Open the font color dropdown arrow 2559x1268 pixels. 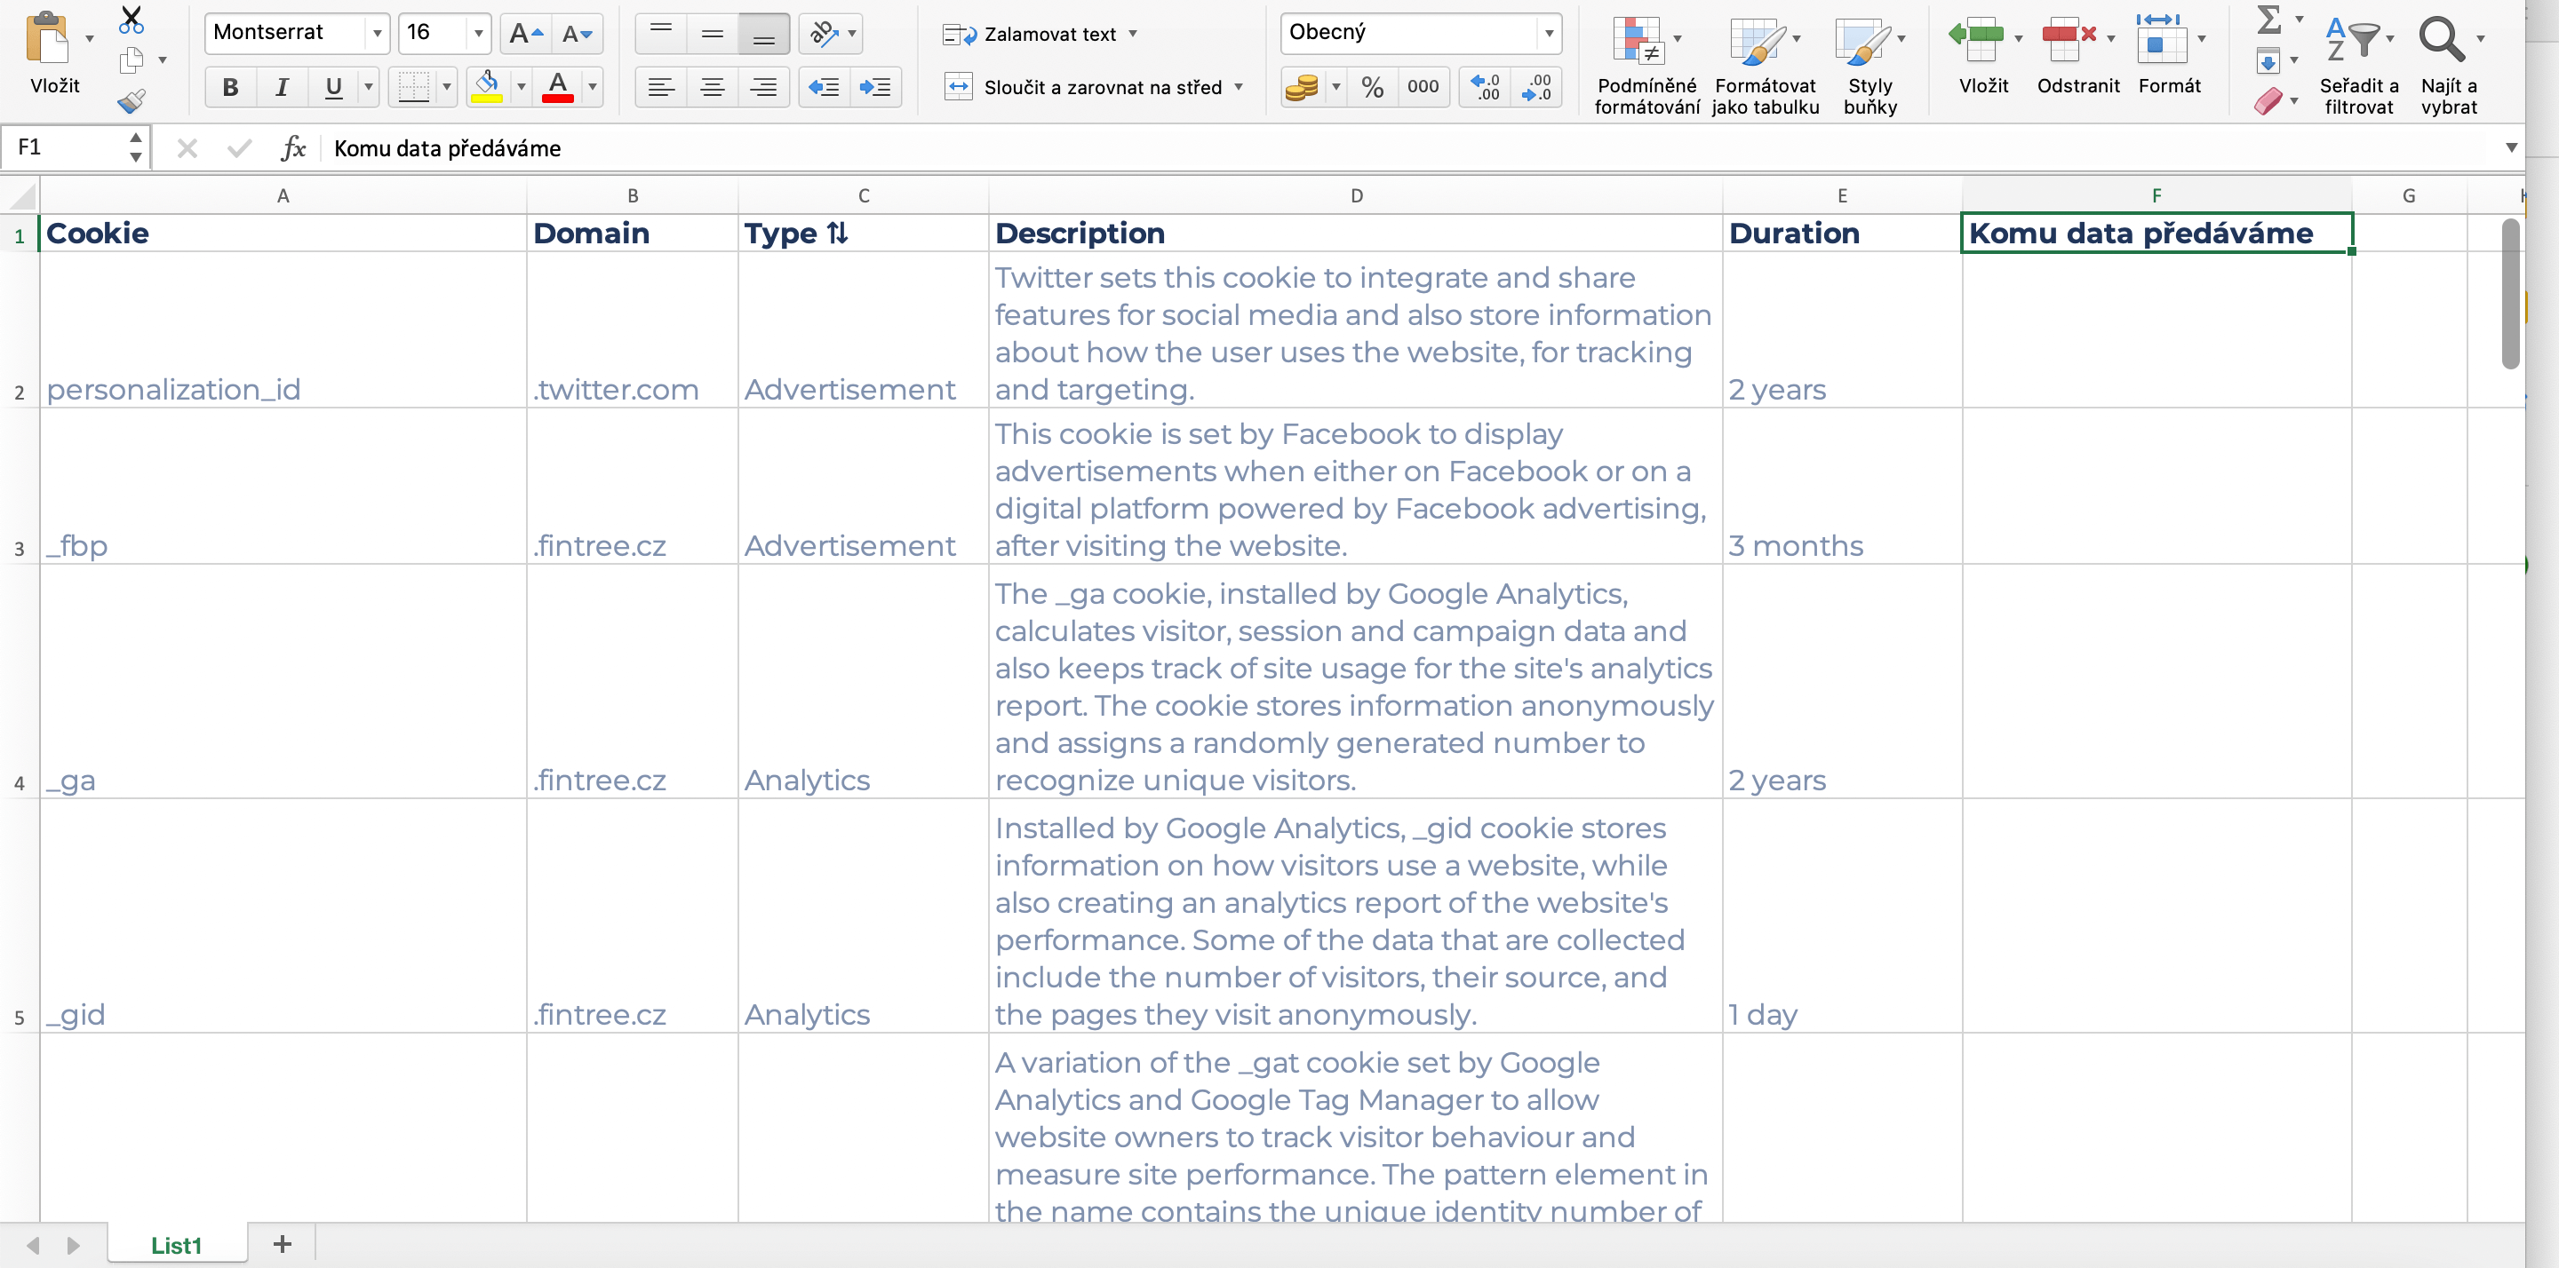592,87
